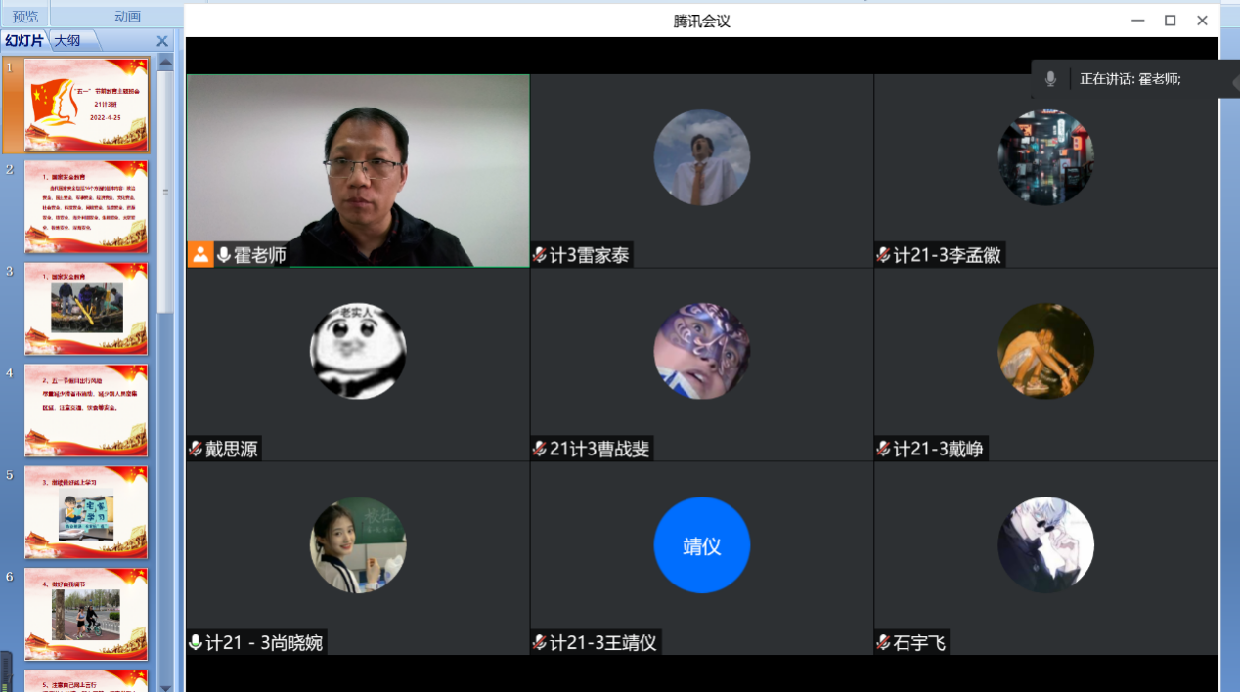Click the round avatar of 计3雷家泰

pos(702,157)
